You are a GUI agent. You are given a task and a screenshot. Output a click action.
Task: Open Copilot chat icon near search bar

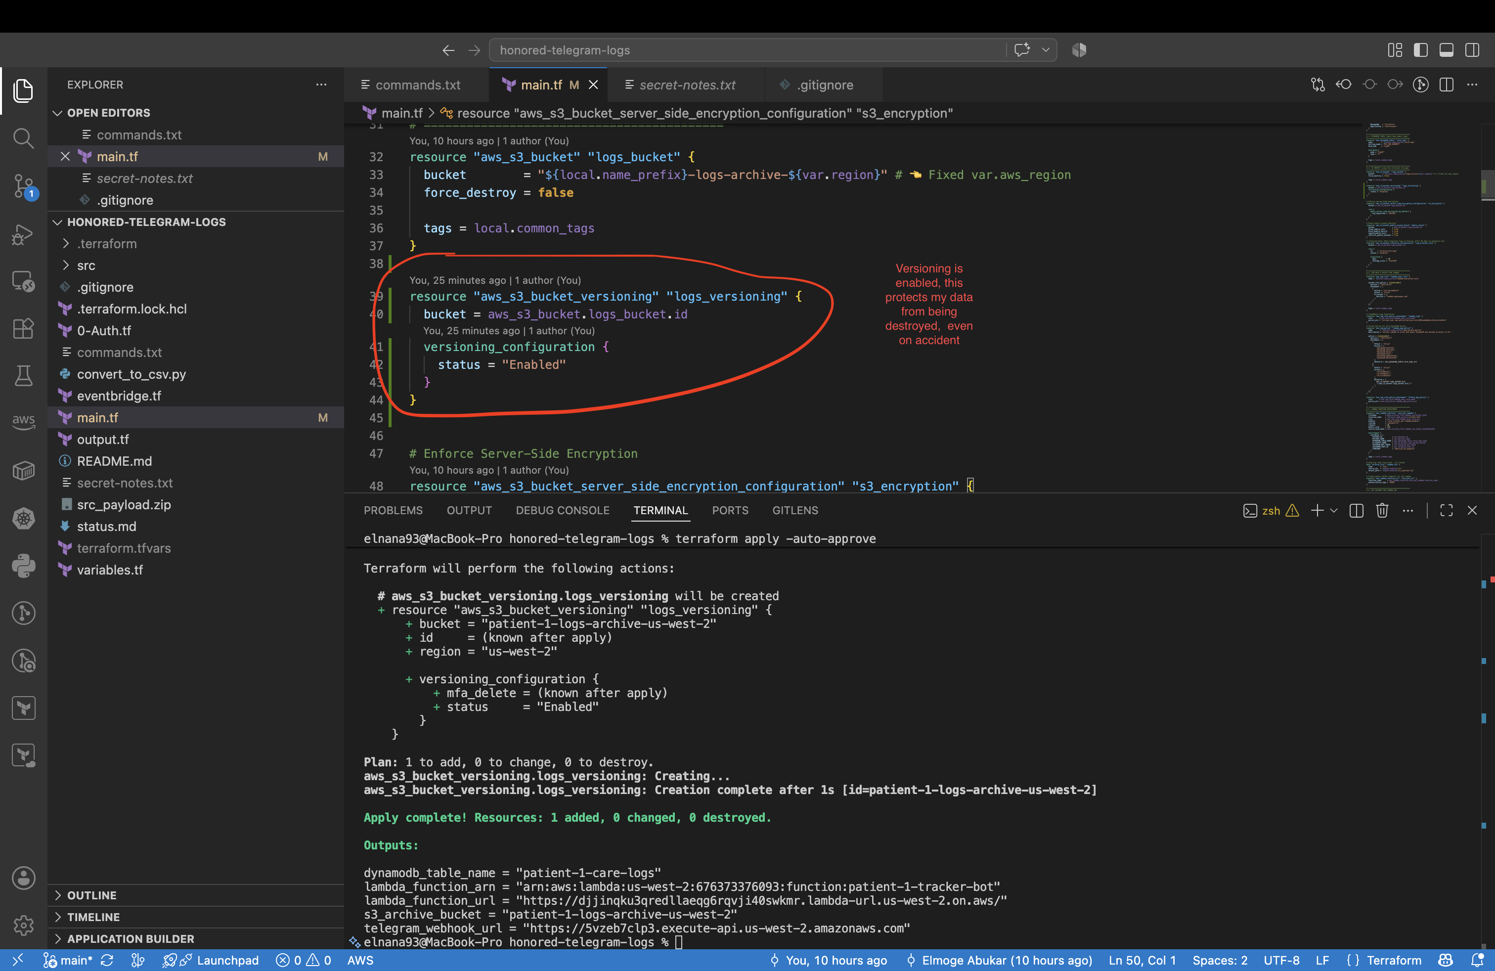[x=1022, y=49]
